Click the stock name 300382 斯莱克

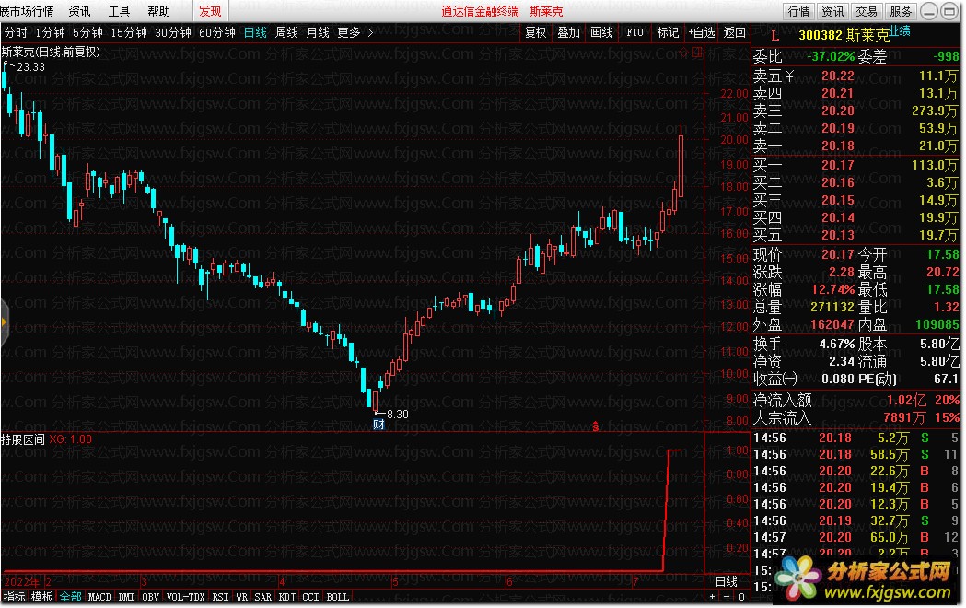click(x=844, y=35)
